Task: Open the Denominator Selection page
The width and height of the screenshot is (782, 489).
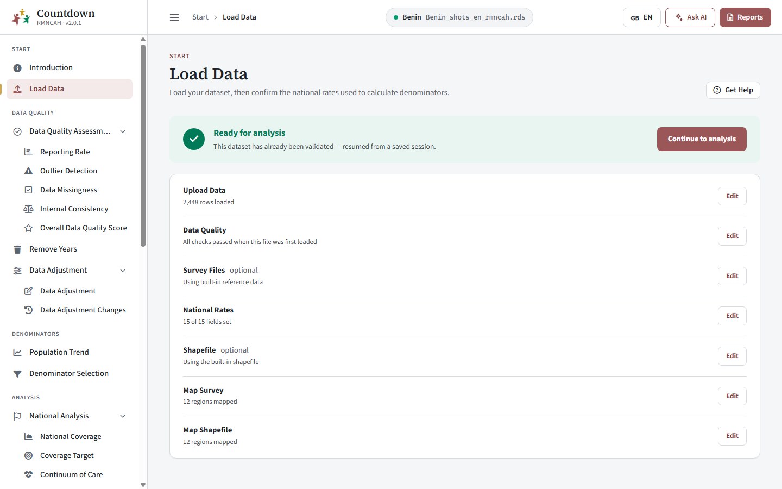Action: [x=70, y=374]
